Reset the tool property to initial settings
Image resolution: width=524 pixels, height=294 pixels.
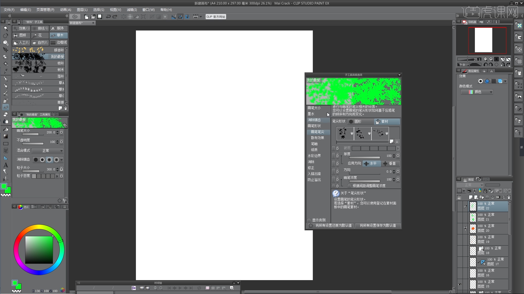click(x=59, y=201)
